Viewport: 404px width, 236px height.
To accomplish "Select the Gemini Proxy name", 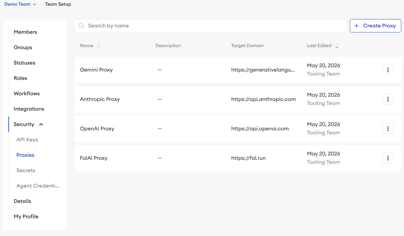I will [96, 70].
